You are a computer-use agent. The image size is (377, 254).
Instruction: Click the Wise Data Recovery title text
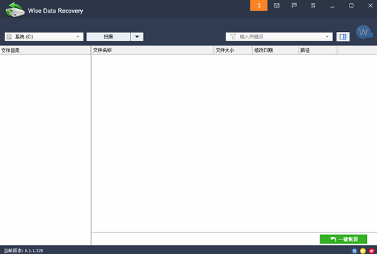pyautogui.click(x=55, y=11)
